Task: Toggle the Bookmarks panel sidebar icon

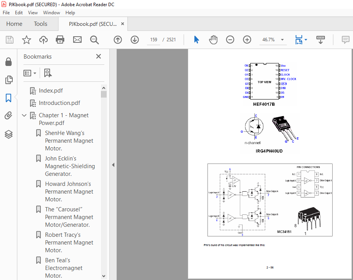Action: (x=8, y=98)
